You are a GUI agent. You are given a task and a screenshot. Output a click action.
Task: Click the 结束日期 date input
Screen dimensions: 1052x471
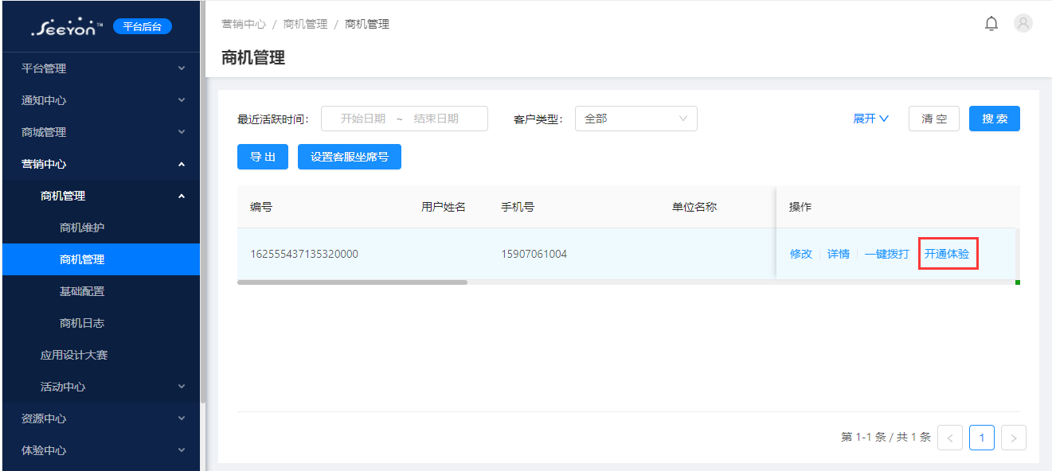(436, 119)
